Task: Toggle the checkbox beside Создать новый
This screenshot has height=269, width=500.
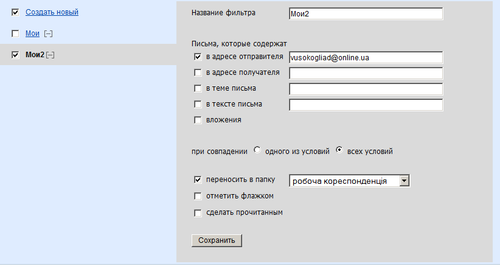Action: (15, 12)
